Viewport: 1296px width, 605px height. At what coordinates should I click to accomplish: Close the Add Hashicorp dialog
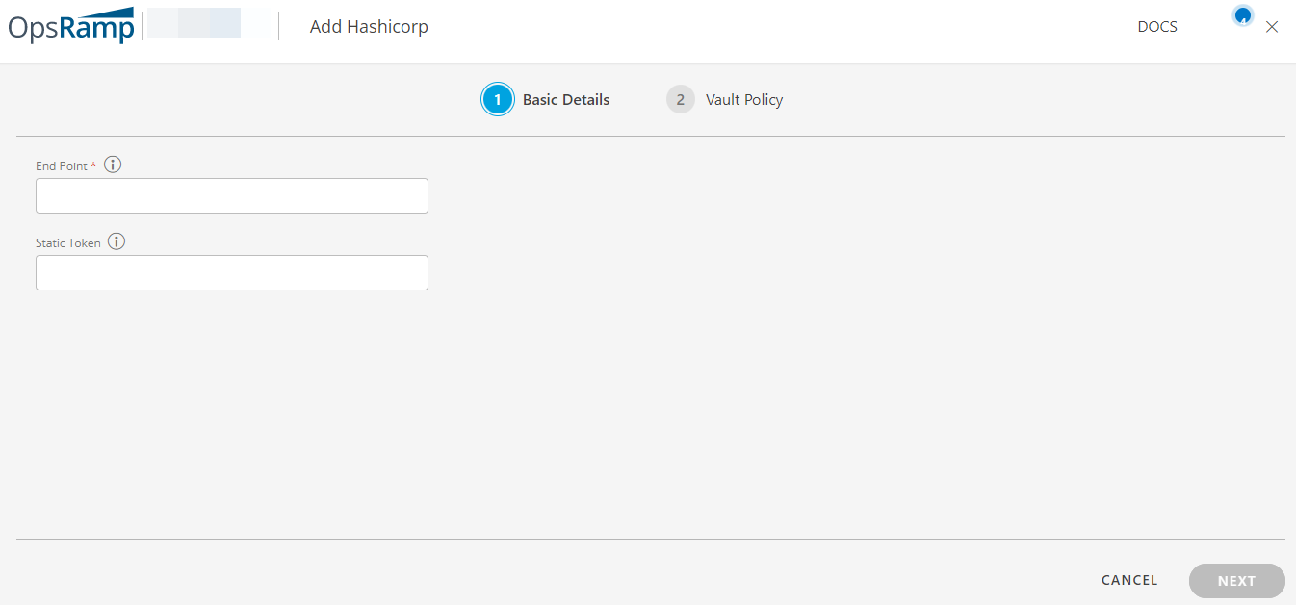1272,27
